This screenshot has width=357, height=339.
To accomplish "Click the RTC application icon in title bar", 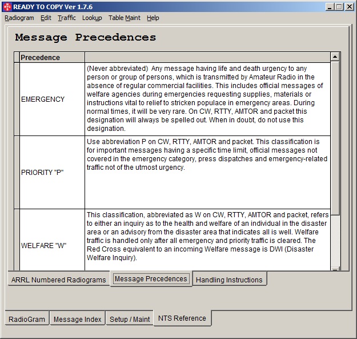I will 7,7.
